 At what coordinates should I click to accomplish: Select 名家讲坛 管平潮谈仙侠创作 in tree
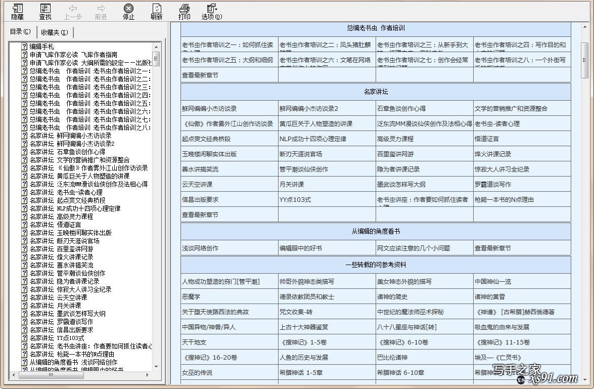pos(67,273)
